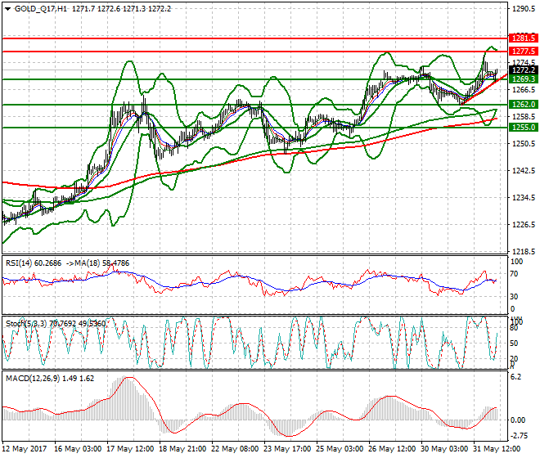
Task: Click the MA(18) 58.4786 indicator label
Action: (101, 263)
